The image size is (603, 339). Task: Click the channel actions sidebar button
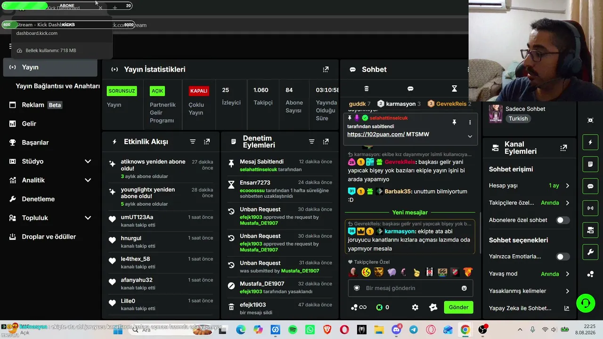pos(590,230)
